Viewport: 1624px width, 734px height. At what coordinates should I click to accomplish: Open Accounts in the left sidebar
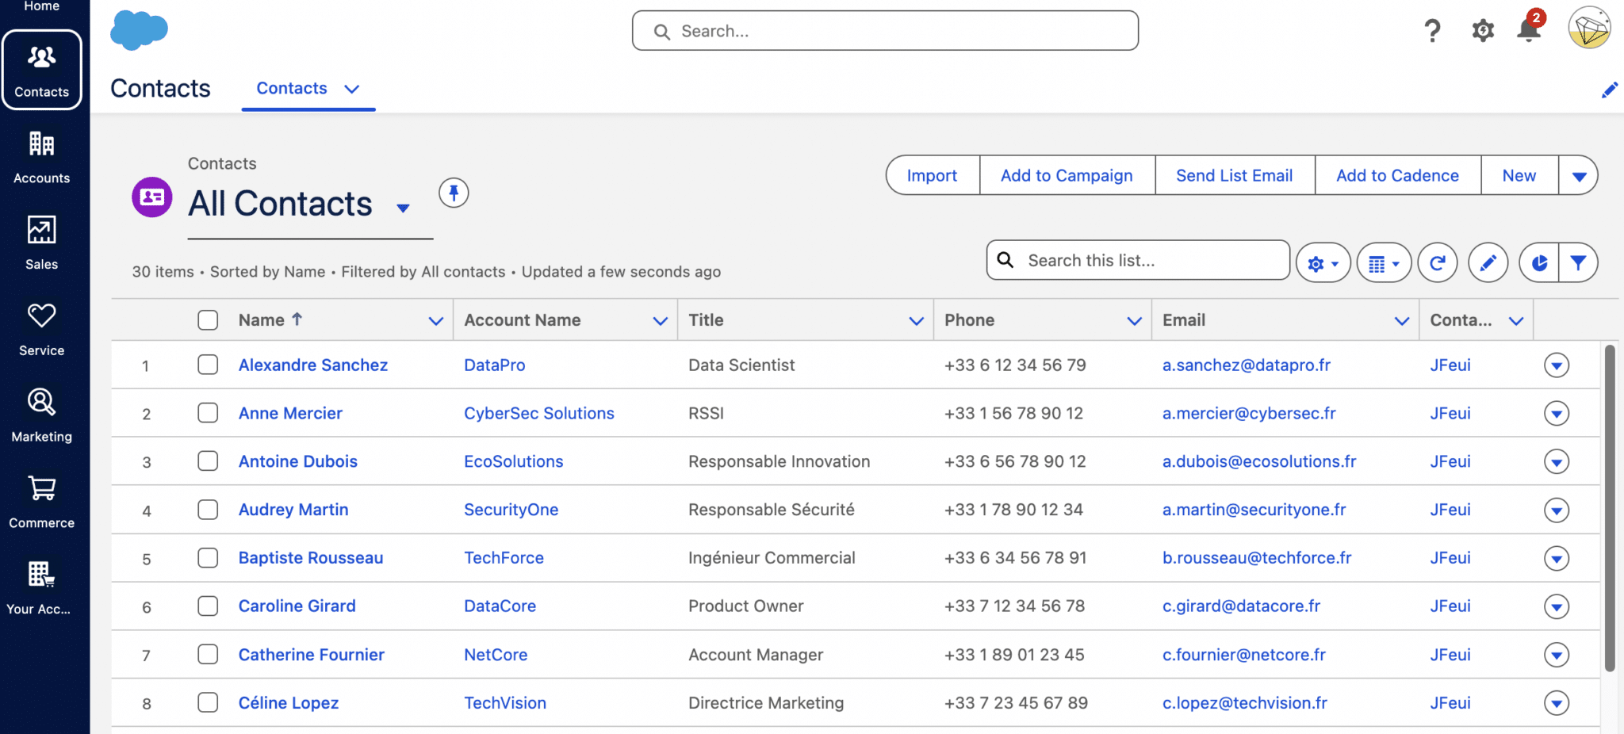pos(42,157)
